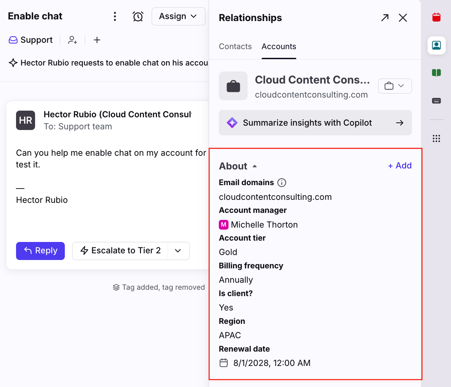Click the Email domains info icon
Viewport: 451px width, 387px height.
pyautogui.click(x=282, y=182)
